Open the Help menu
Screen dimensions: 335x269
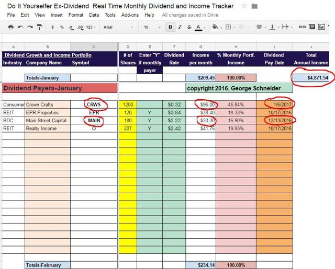point(149,15)
